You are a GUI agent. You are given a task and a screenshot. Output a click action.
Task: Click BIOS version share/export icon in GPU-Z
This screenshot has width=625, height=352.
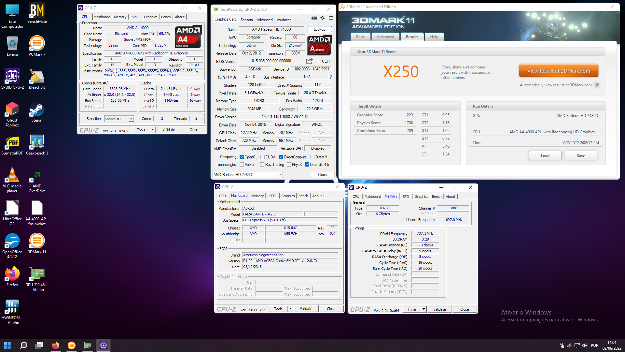[x=309, y=61]
